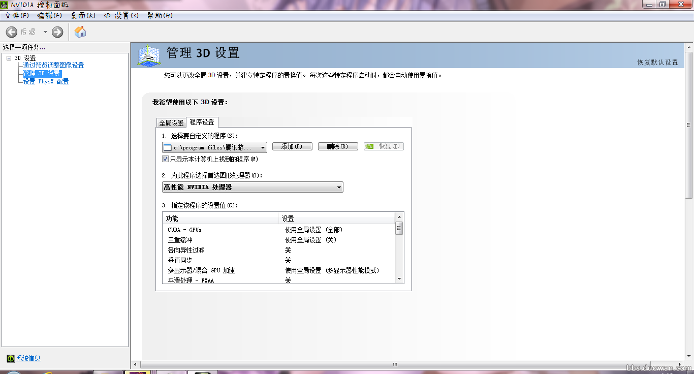Open the 桌面(K) menu
Image resolution: width=694 pixels, height=374 pixels.
(83, 15)
